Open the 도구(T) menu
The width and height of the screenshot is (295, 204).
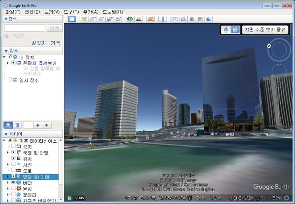71,12
